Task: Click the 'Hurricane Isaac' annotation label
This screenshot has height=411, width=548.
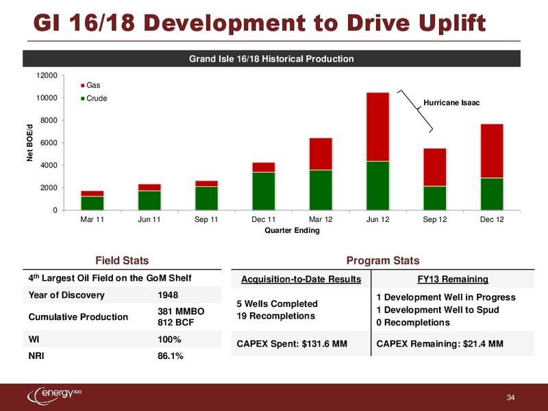Action: [x=451, y=103]
